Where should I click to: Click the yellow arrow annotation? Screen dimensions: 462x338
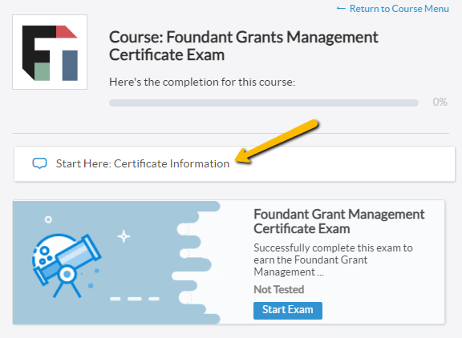pyautogui.click(x=277, y=141)
